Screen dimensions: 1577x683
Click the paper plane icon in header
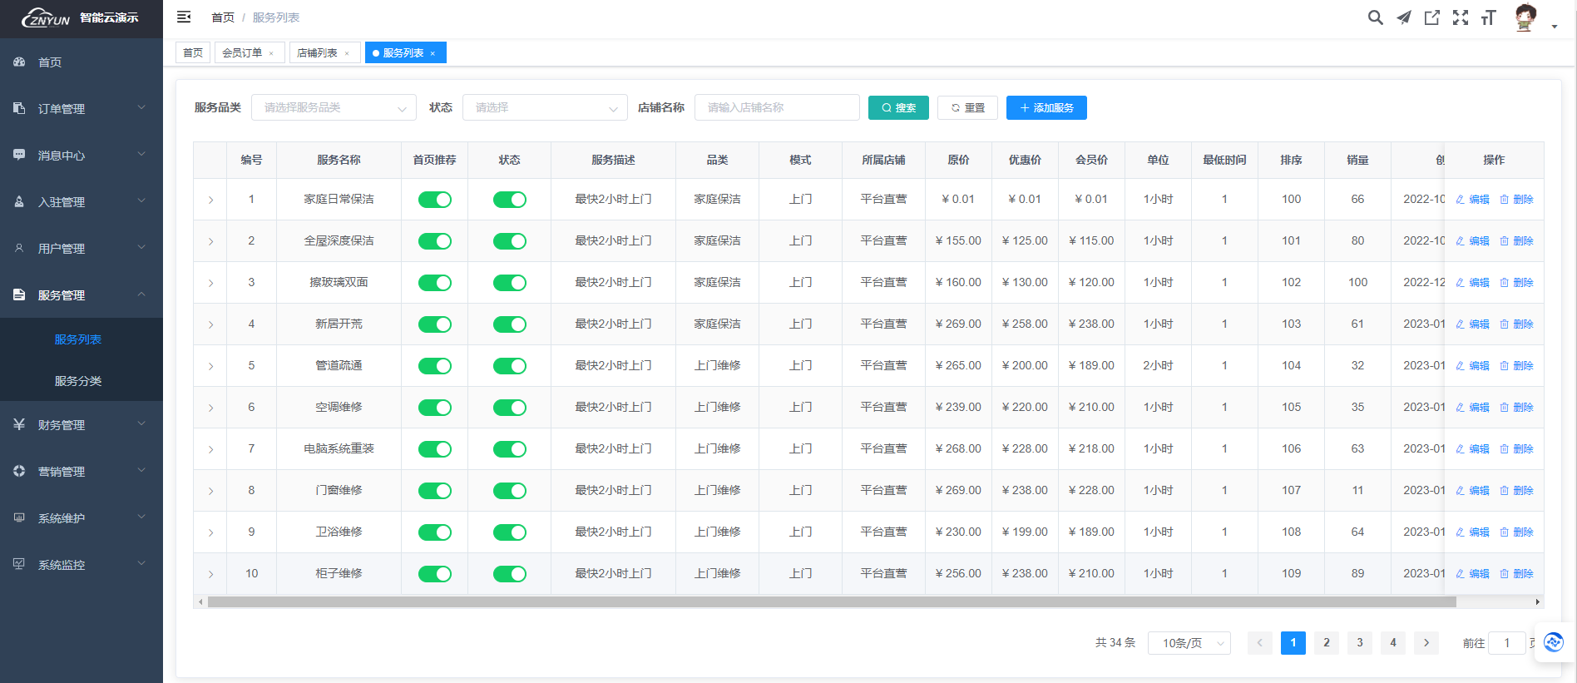[x=1403, y=17]
